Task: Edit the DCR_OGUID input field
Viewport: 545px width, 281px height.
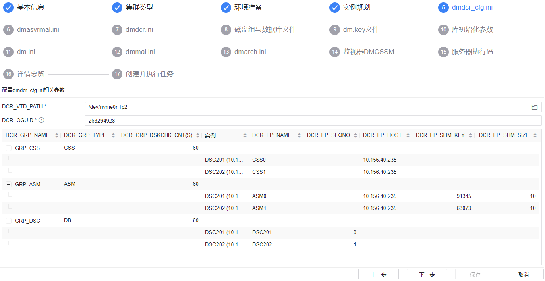Action: click(313, 121)
